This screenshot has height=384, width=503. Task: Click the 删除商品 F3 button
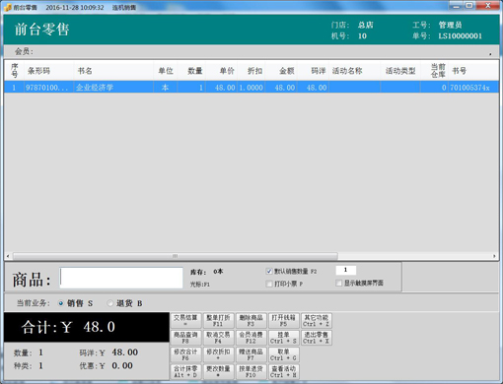251,320
